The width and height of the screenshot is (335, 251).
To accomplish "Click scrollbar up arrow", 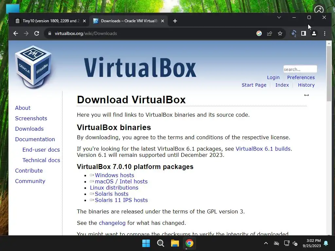I will [329, 43].
